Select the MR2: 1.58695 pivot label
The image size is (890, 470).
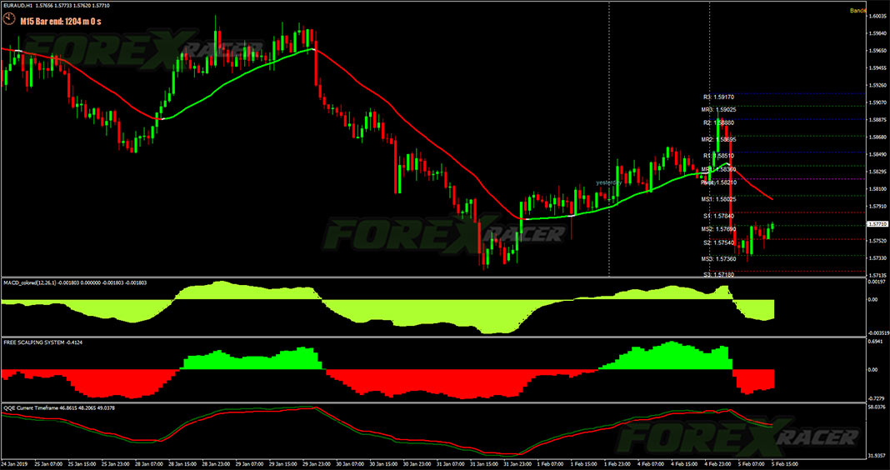coord(717,139)
